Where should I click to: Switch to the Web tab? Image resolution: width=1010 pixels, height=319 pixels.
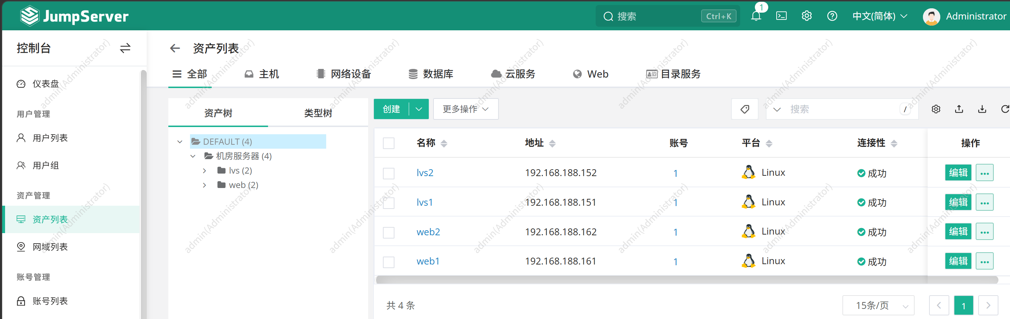click(591, 74)
